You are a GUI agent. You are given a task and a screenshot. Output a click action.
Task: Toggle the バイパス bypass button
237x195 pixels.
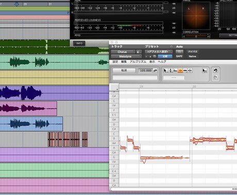[x=192, y=52]
